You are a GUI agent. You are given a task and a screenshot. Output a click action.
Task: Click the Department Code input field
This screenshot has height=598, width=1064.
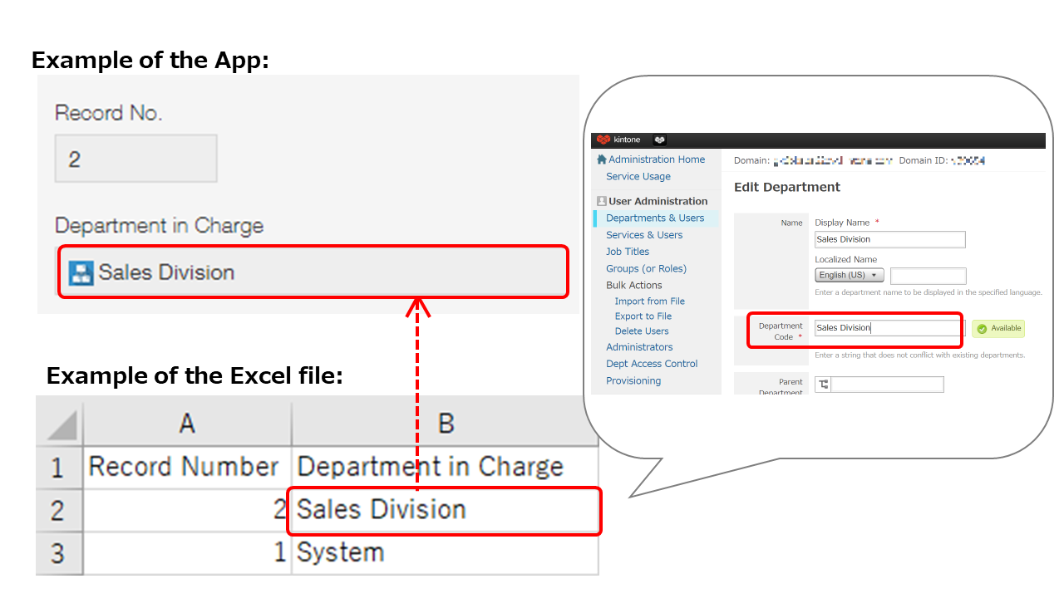pyautogui.click(x=890, y=328)
